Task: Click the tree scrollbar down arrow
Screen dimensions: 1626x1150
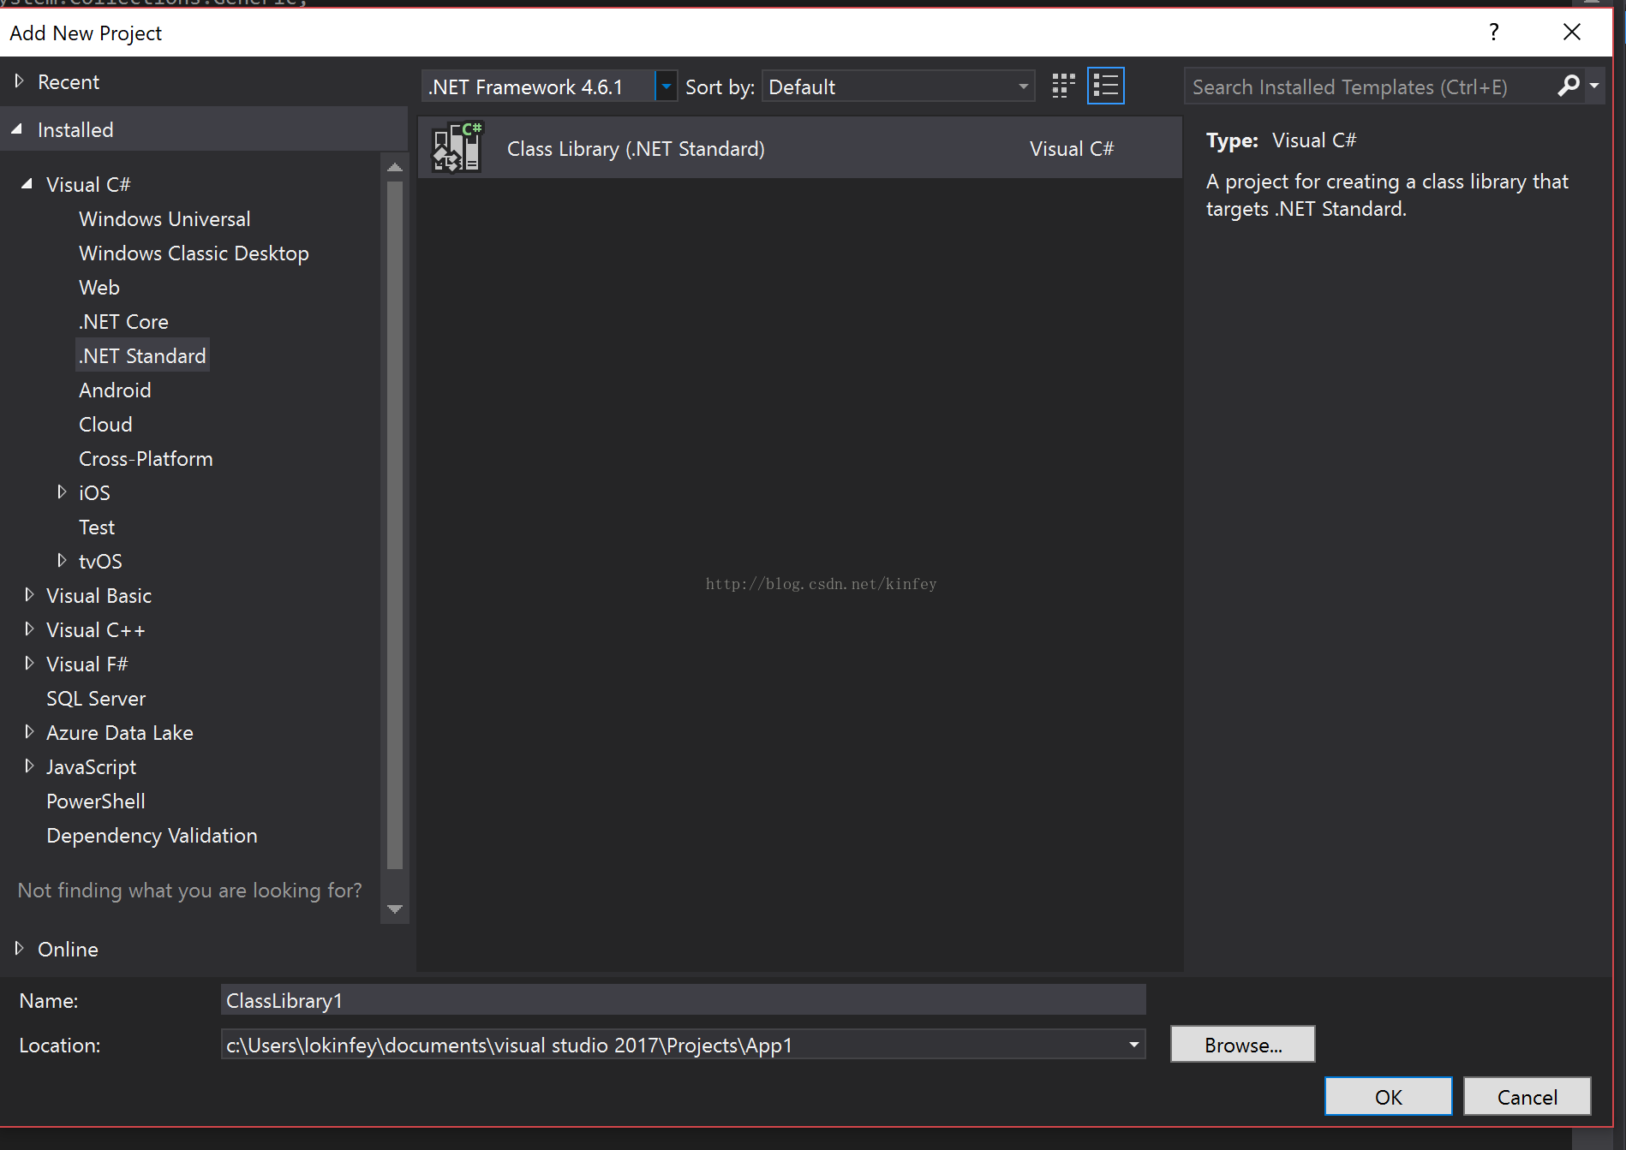Action: (395, 909)
